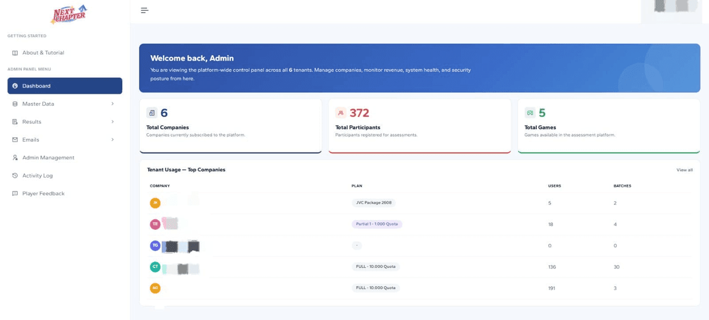Viewport: 709px width, 320px height.
Task: Open Admin Management page
Action: click(x=65, y=158)
